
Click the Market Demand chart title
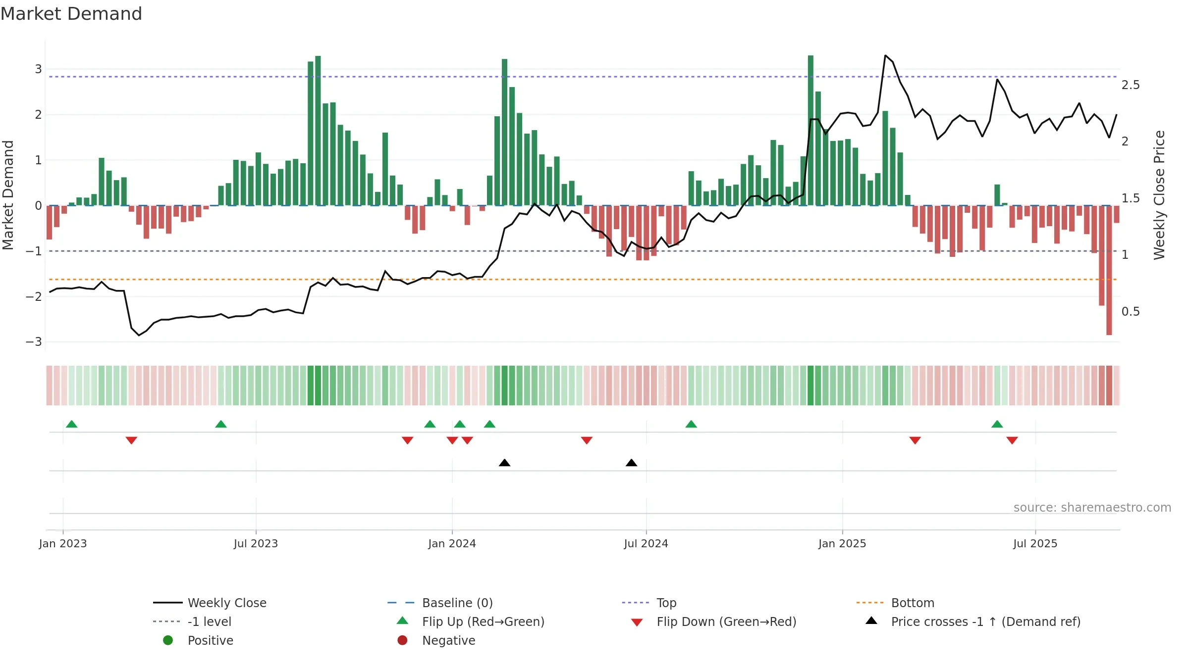71,14
